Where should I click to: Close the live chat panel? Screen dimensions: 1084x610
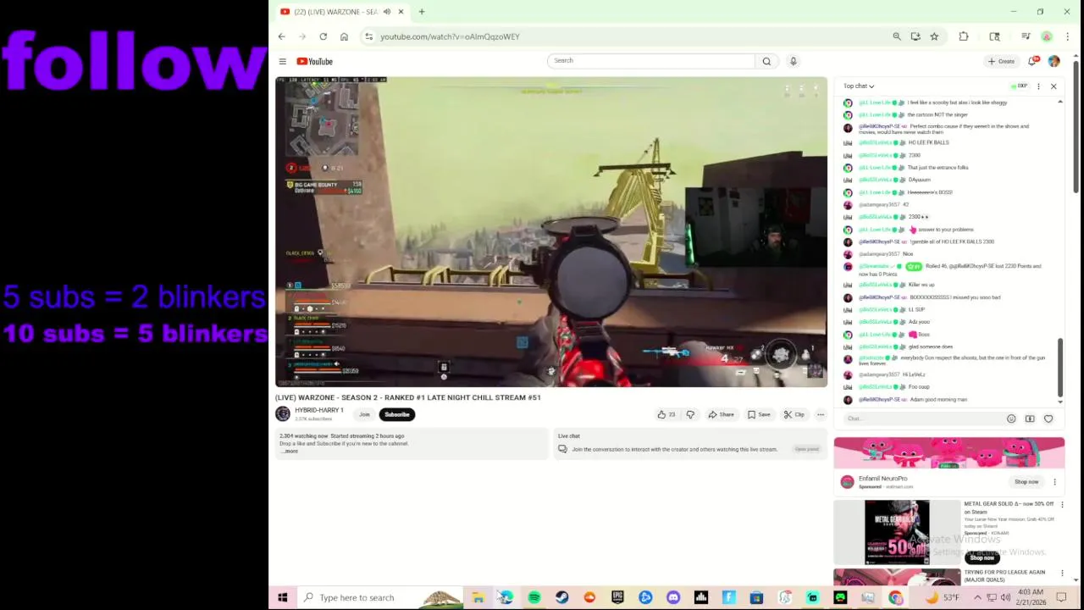point(1054,86)
